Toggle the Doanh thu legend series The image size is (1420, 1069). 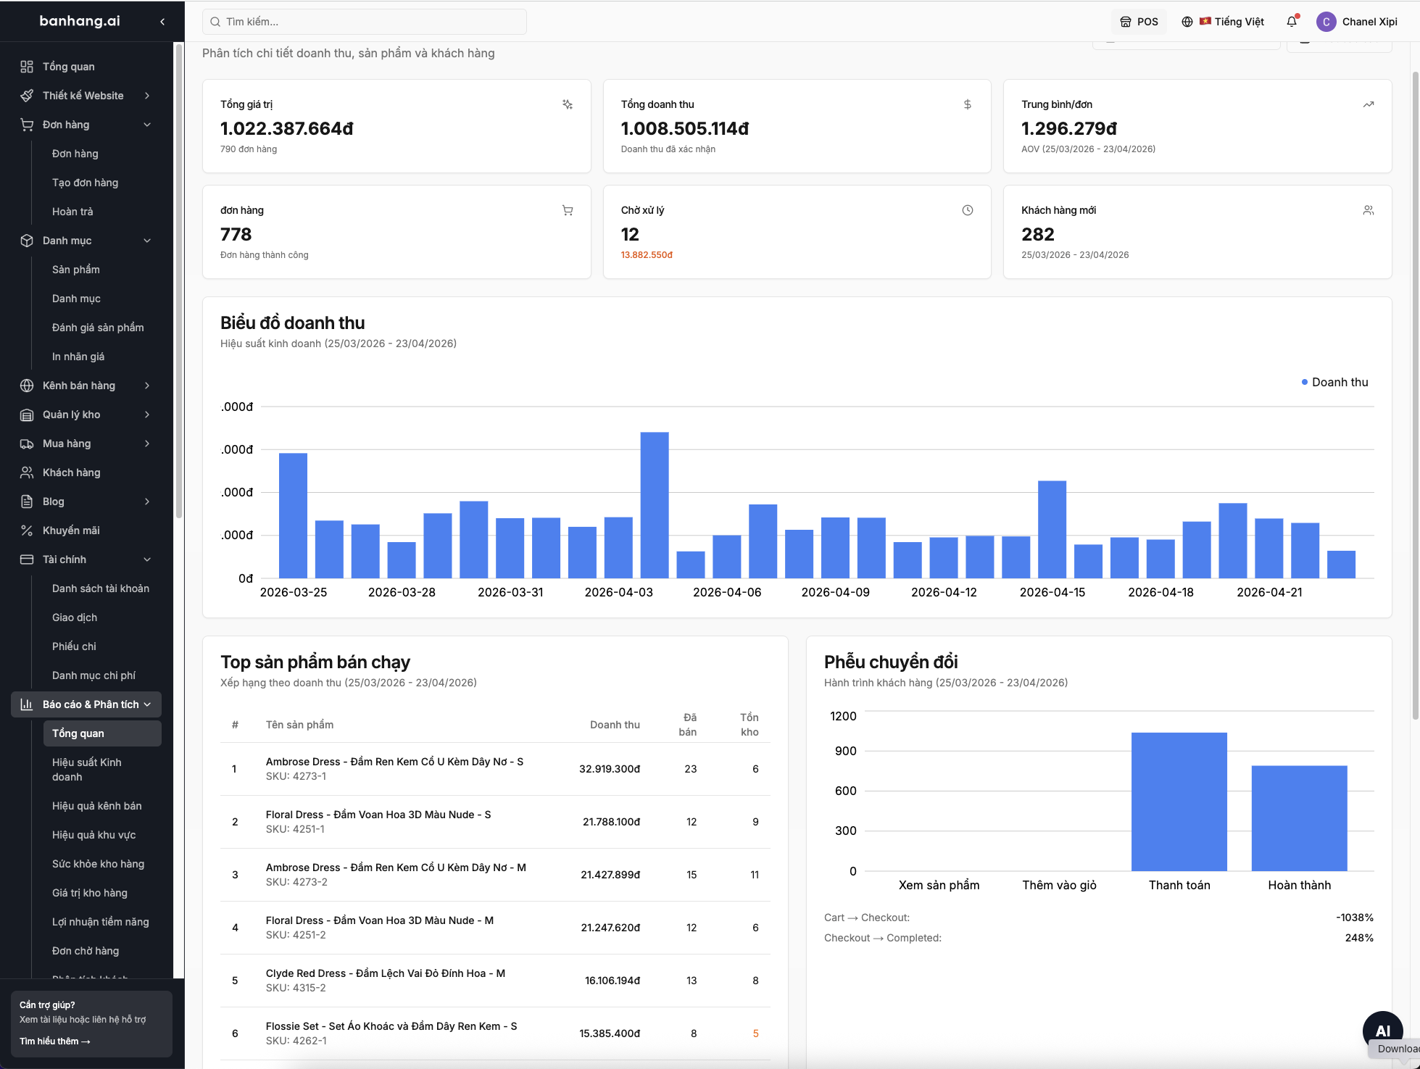[x=1334, y=382]
